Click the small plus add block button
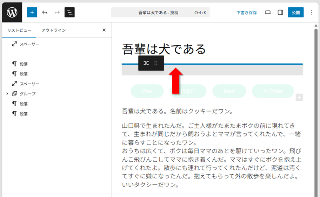 click(299, 97)
